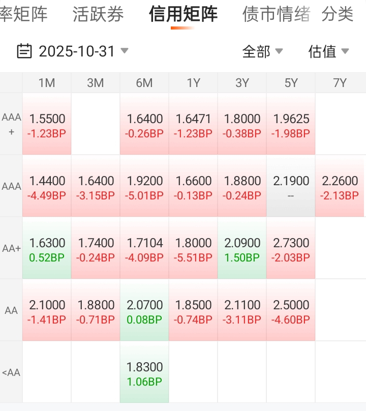The image size is (366, 411).
Task: Tap the green AA+ 1M cell 1.6300
Action: coord(47,249)
